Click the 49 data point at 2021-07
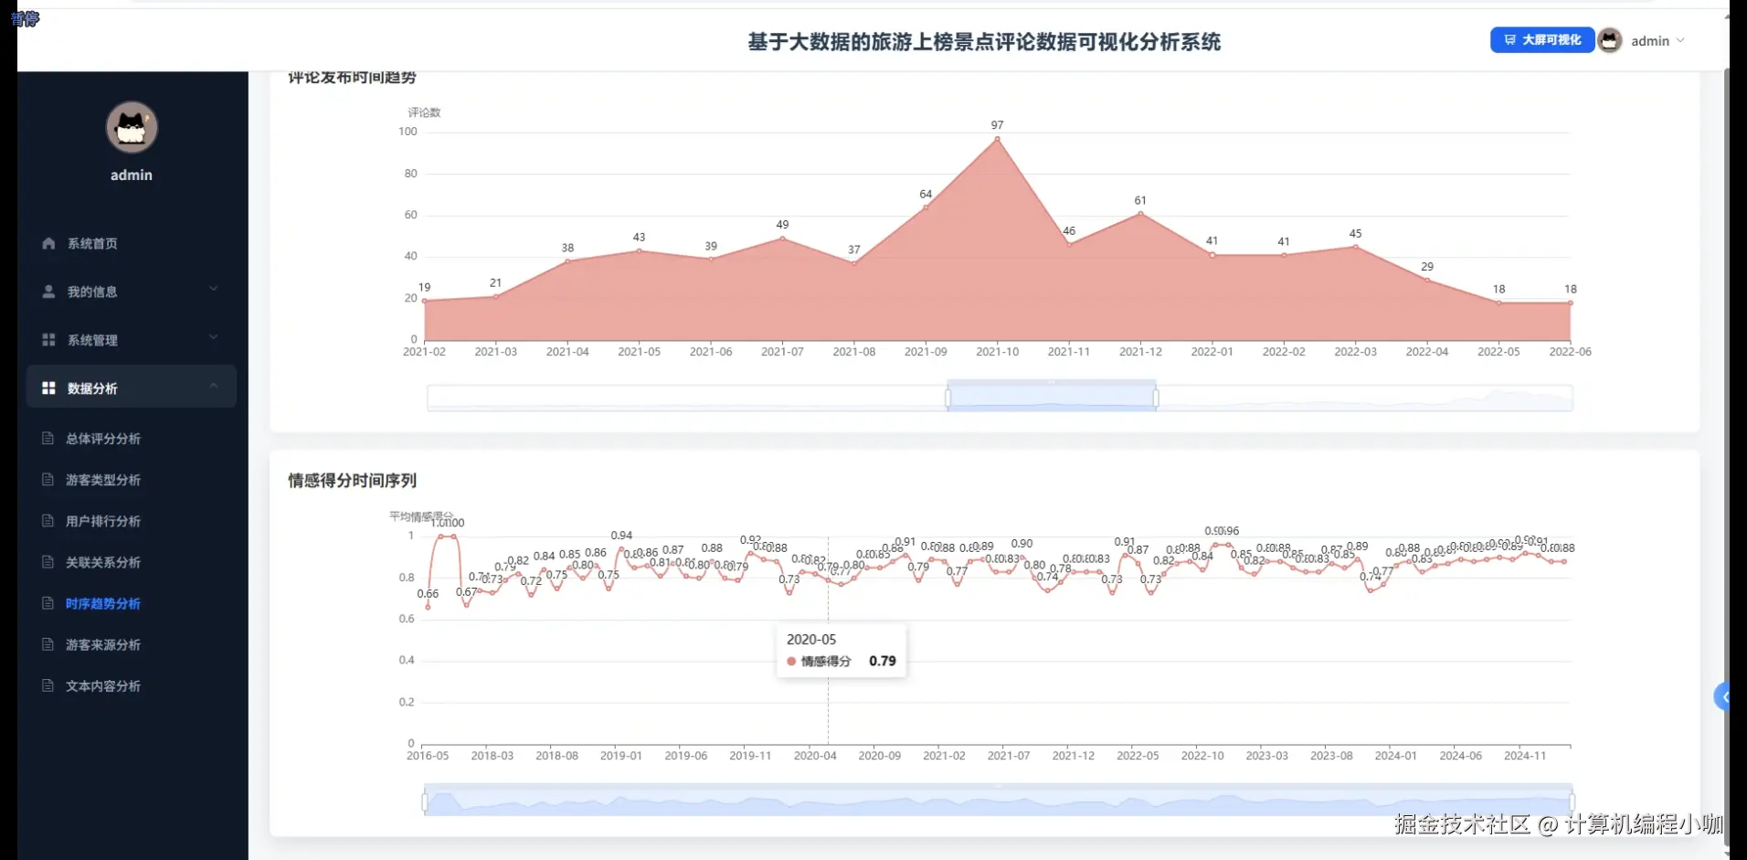 click(x=782, y=239)
